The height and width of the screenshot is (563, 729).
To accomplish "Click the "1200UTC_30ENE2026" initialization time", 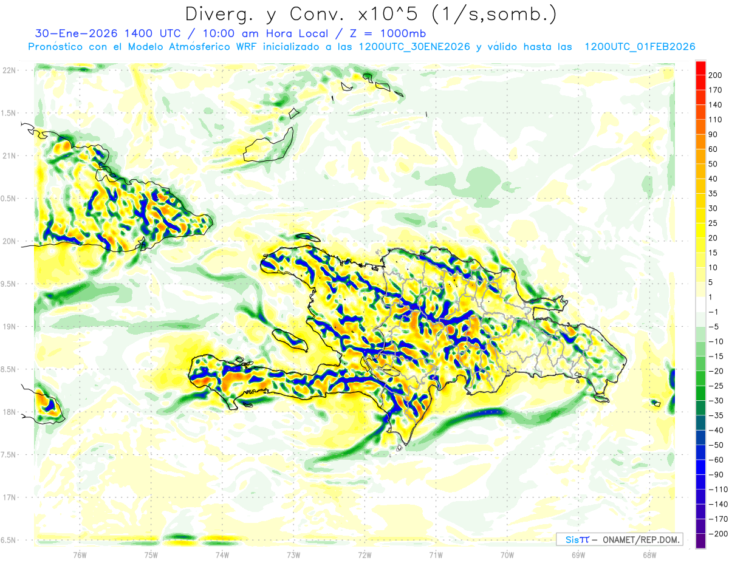I will (x=414, y=47).
